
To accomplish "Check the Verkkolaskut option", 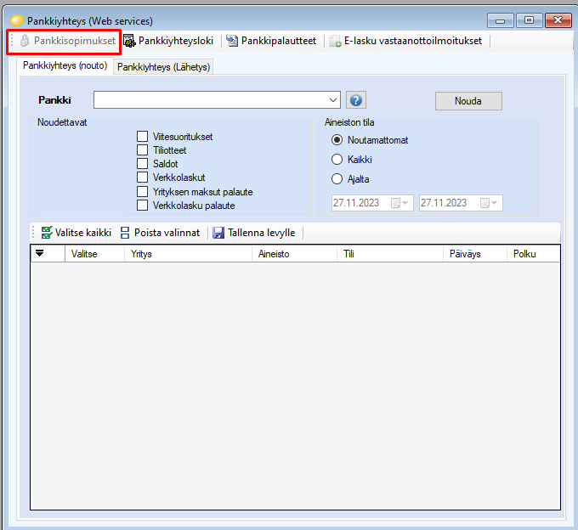I will pyautogui.click(x=143, y=178).
